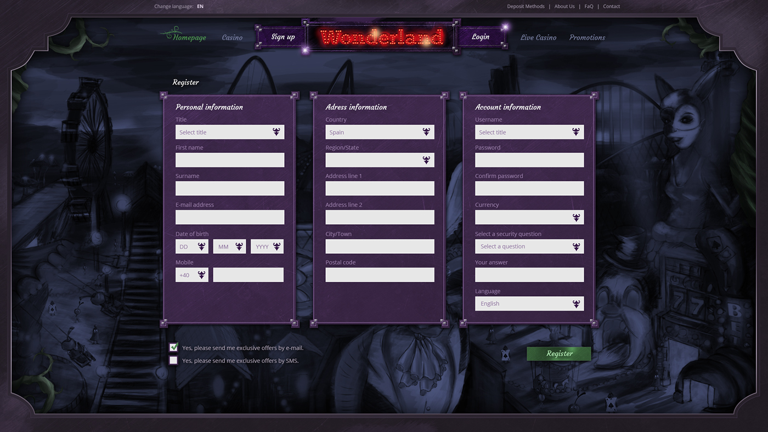Open the Deposit Methods link
768x432 pixels.
526,7
